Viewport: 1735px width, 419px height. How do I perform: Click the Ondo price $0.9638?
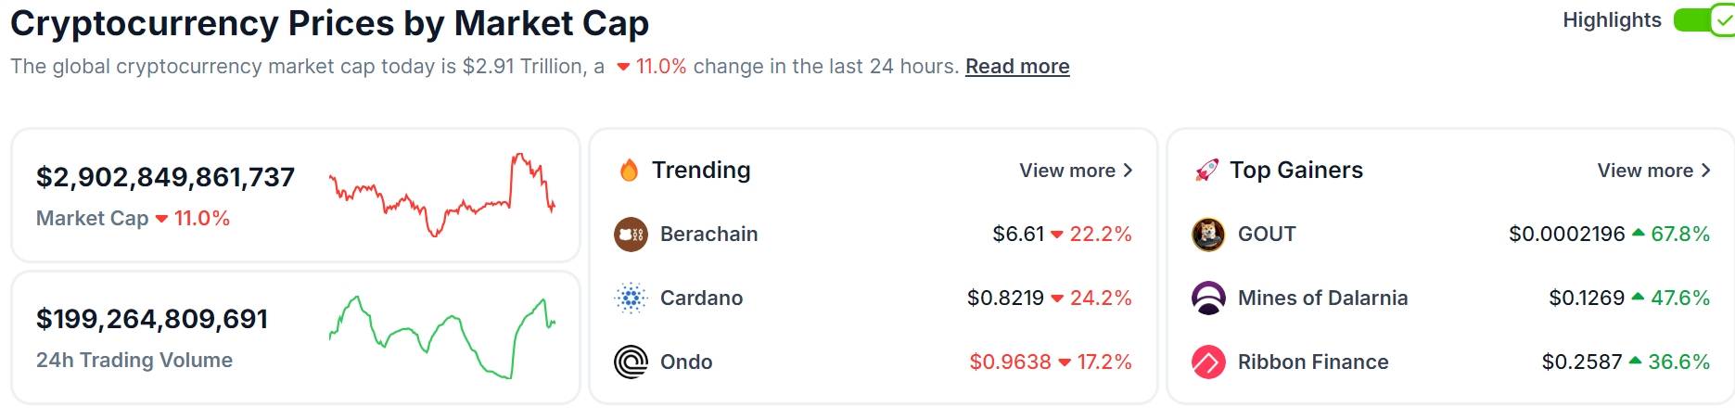point(1010,362)
